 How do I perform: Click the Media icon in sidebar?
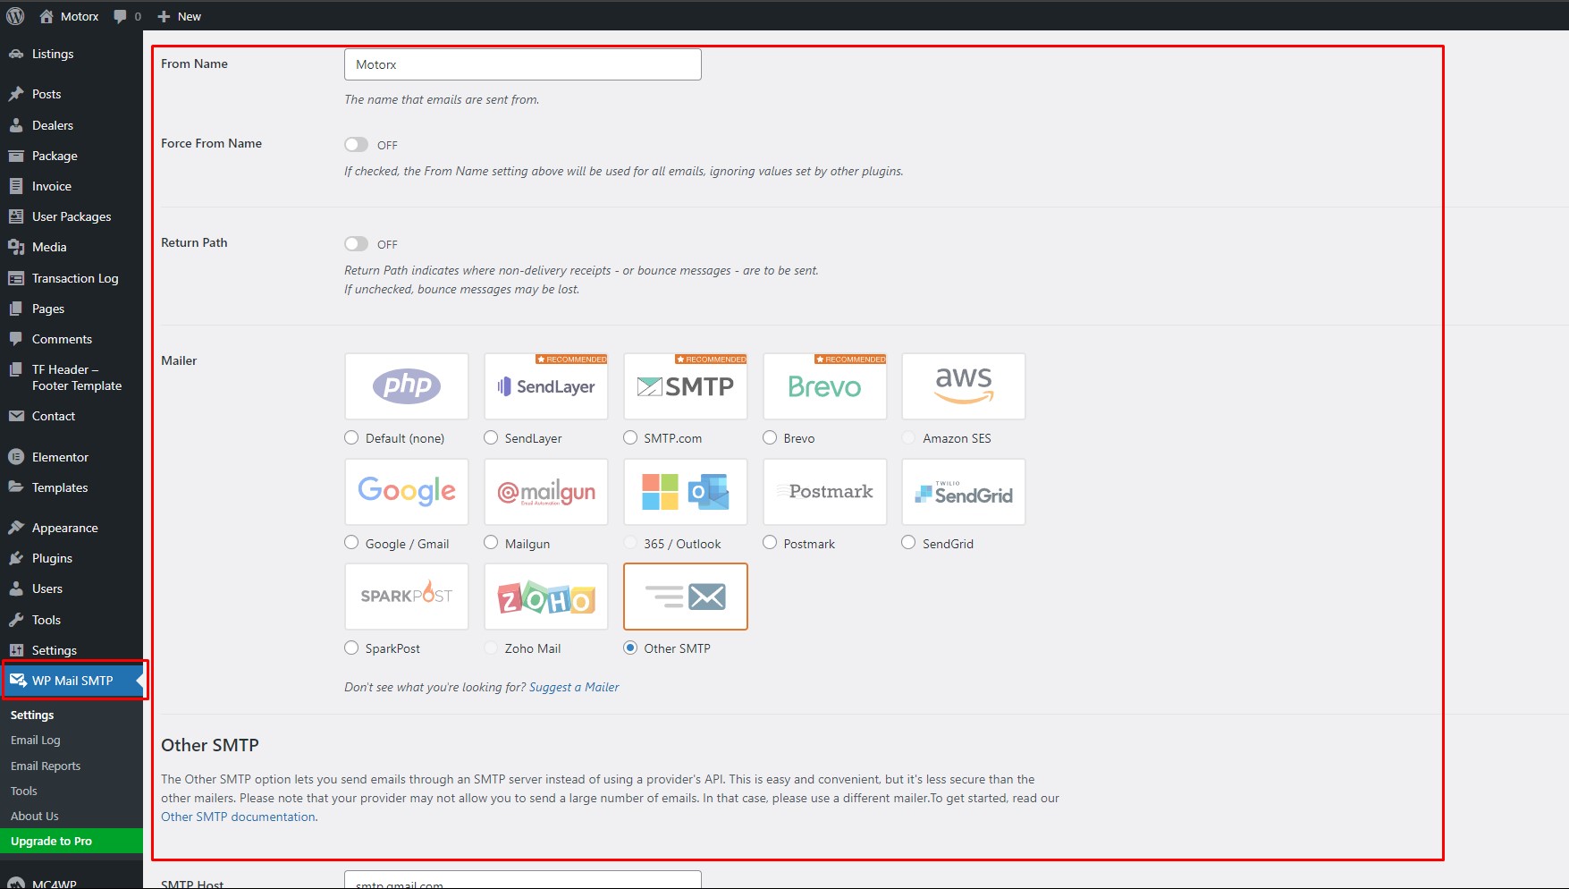(x=16, y=247)
